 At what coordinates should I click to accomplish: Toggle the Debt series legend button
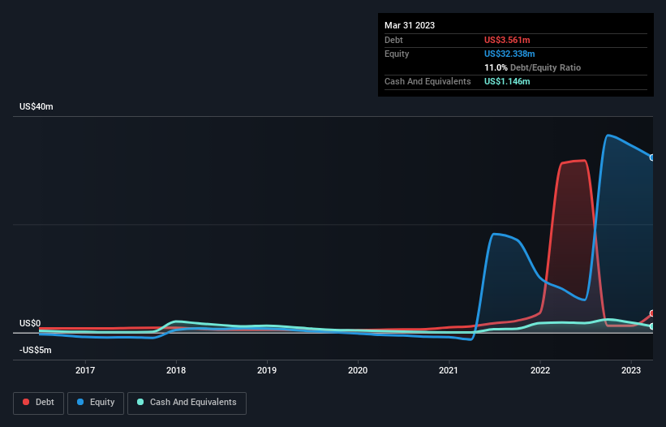coord(38,403)
